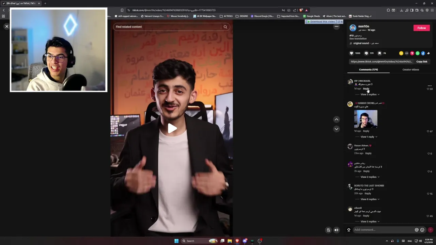
Task: Play the paused video using center play button
Action: point(172,128)
